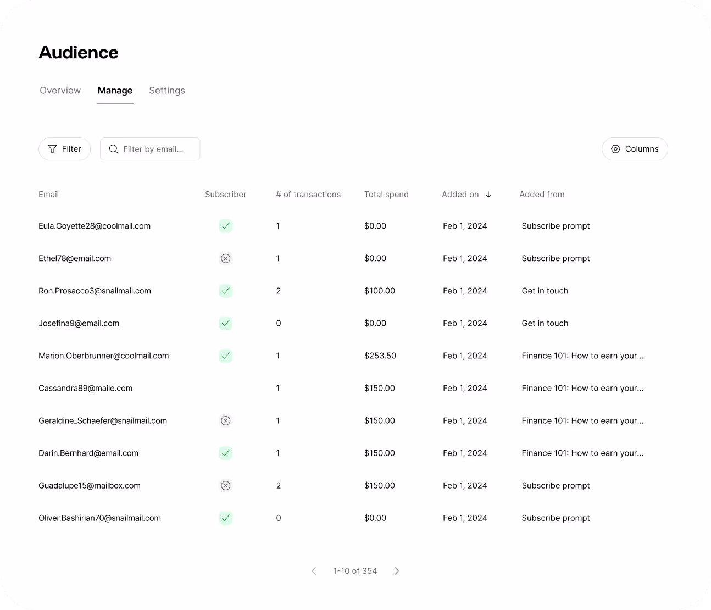Click the Audience page heading
Screen dimensions: 711x610
[79, 52]
